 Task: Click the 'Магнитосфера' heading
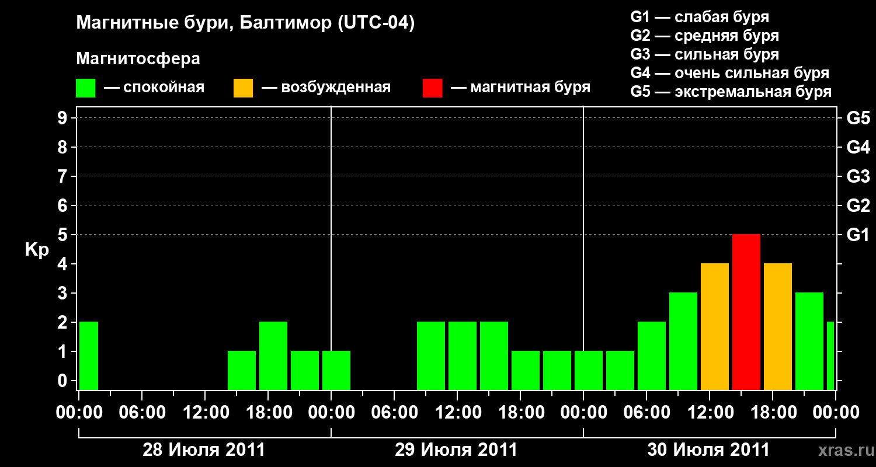138,59
